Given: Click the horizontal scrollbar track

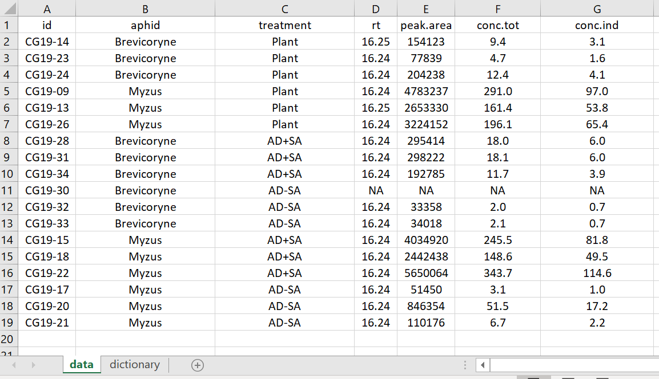Looking at the screenshot, I should point(574,365).
